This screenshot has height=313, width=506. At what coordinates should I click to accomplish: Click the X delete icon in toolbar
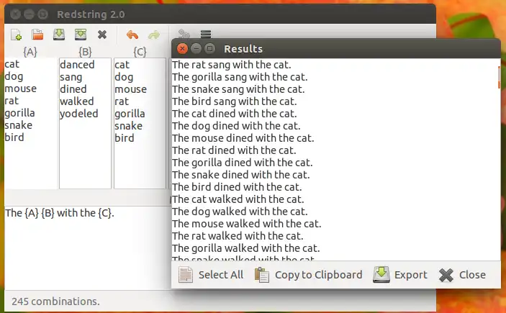pyautogui.click(x=102, y=35)
